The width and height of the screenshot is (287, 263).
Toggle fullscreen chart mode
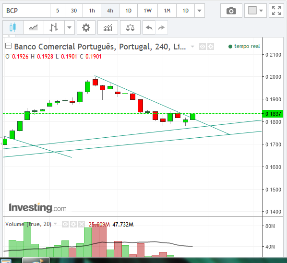pyautogui.click(x=276, y=11)
